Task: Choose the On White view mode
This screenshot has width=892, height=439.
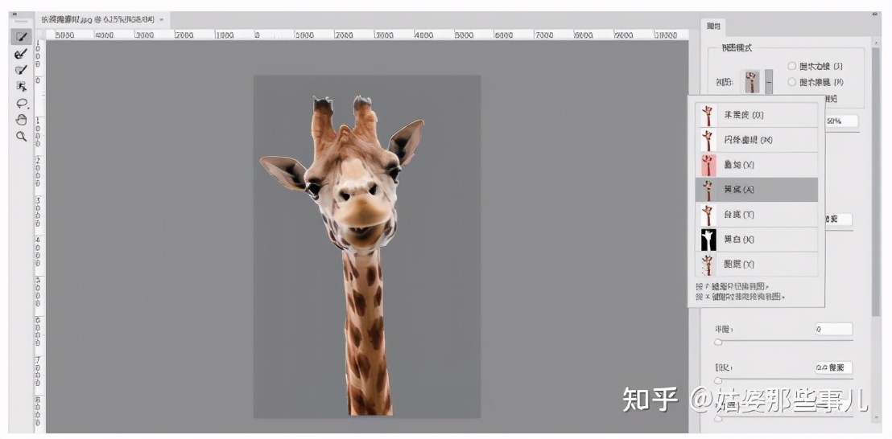Action: tap(757, 215)
